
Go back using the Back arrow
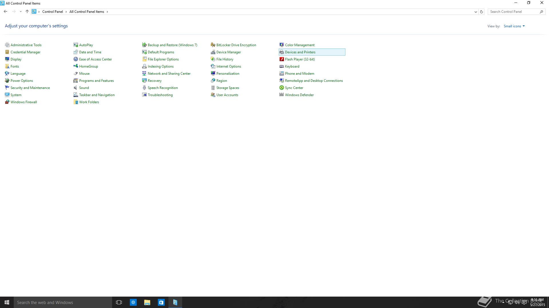pos(5,11)
